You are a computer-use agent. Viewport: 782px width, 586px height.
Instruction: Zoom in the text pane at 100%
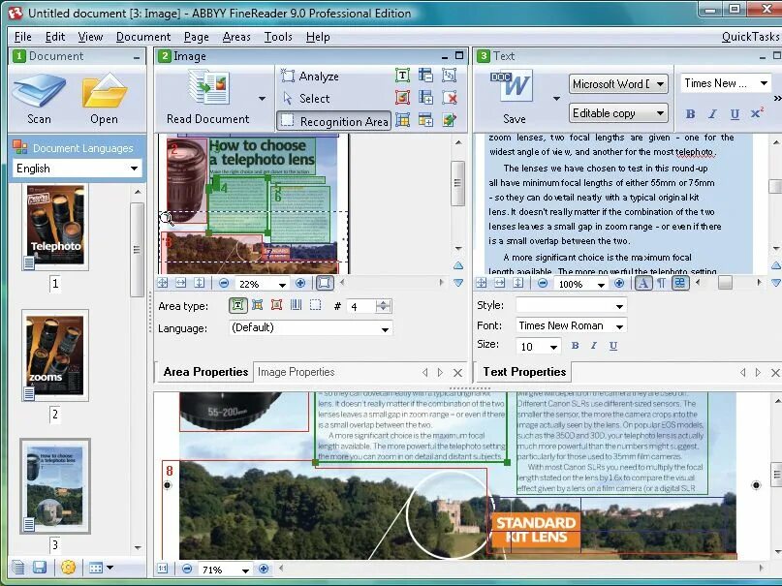click(x=619, y=283)
